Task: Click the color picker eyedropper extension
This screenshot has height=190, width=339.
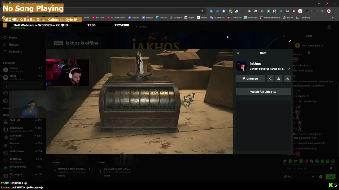Action: (x=306, y=11)
